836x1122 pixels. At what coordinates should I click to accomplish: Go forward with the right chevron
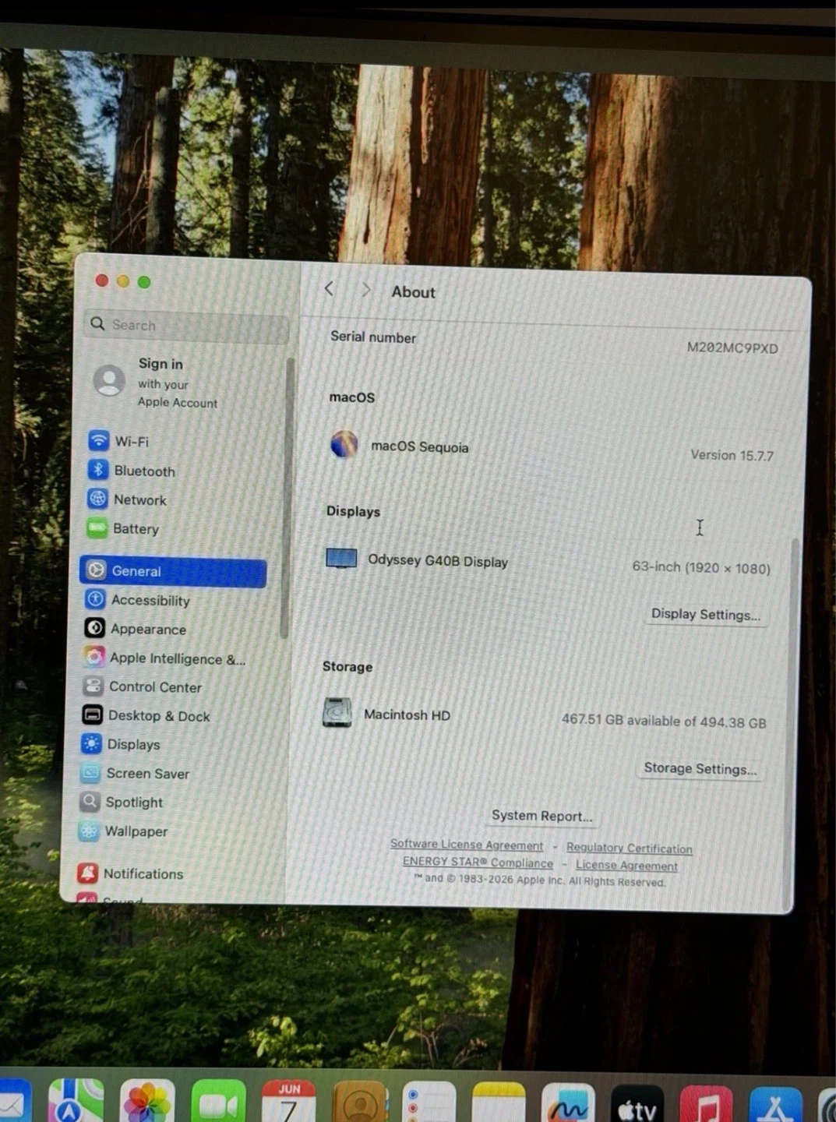[x=365, y=290]
